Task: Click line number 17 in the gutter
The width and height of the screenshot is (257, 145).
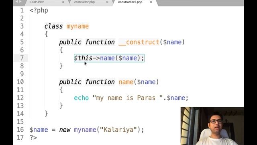Action: 20,138
